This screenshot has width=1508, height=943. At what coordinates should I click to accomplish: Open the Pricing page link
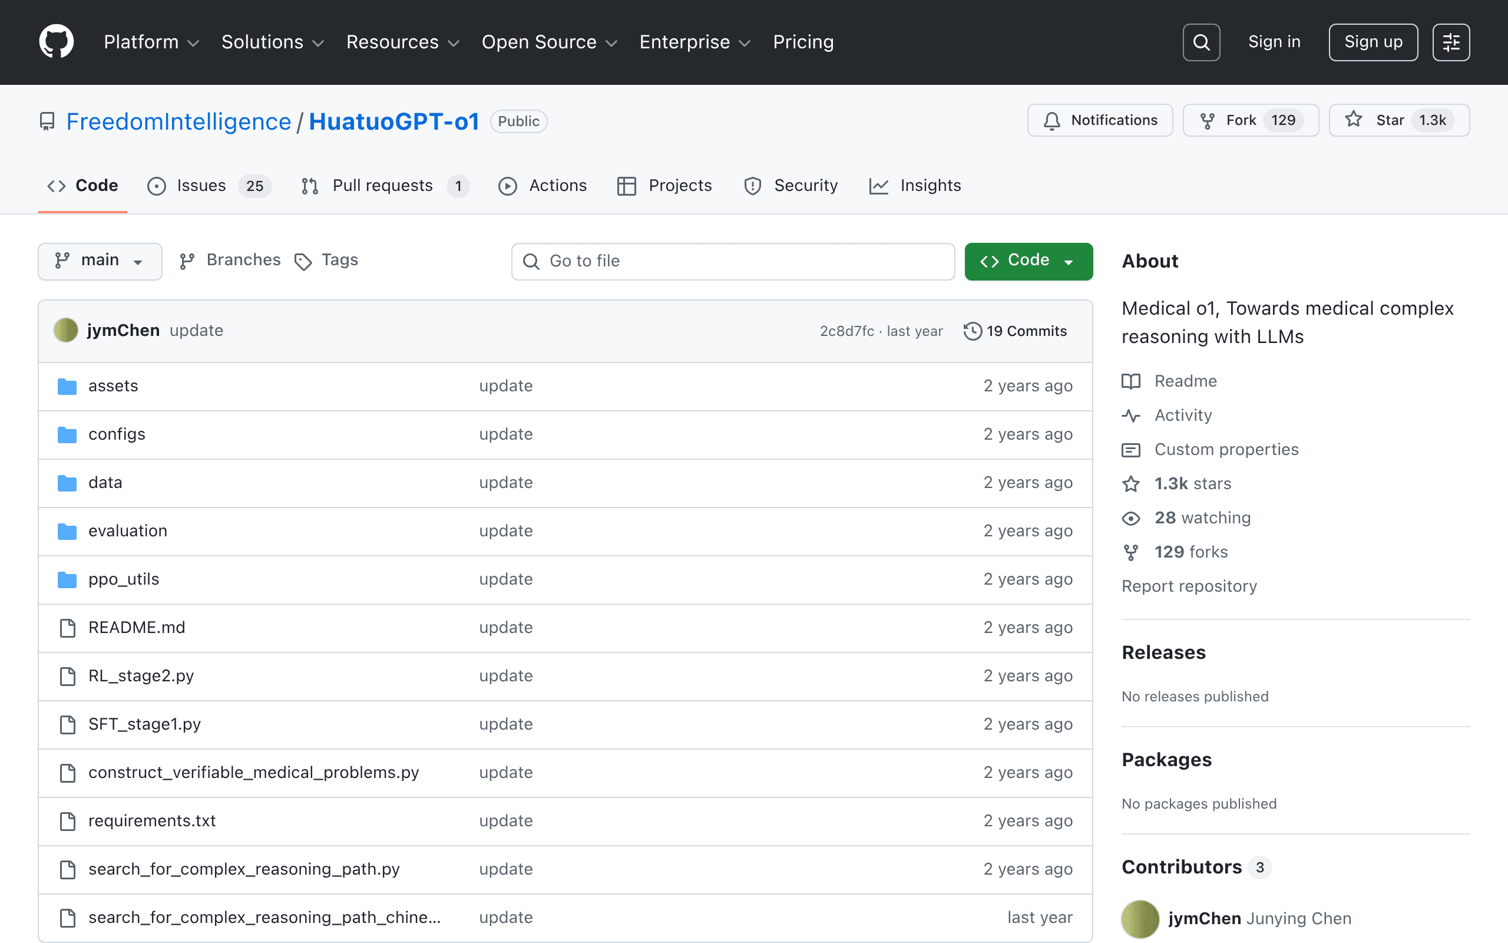803,42
